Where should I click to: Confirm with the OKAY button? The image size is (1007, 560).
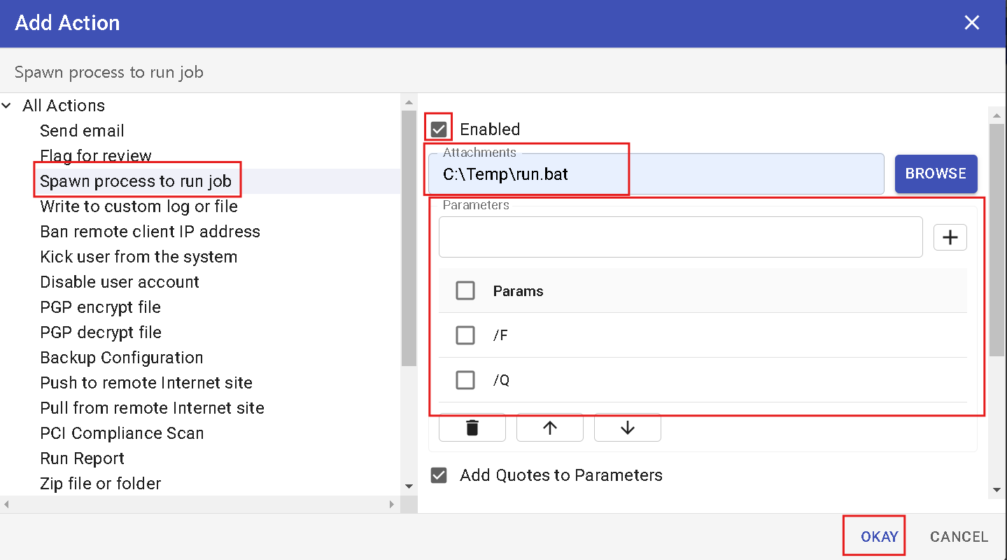click(879, 537)
